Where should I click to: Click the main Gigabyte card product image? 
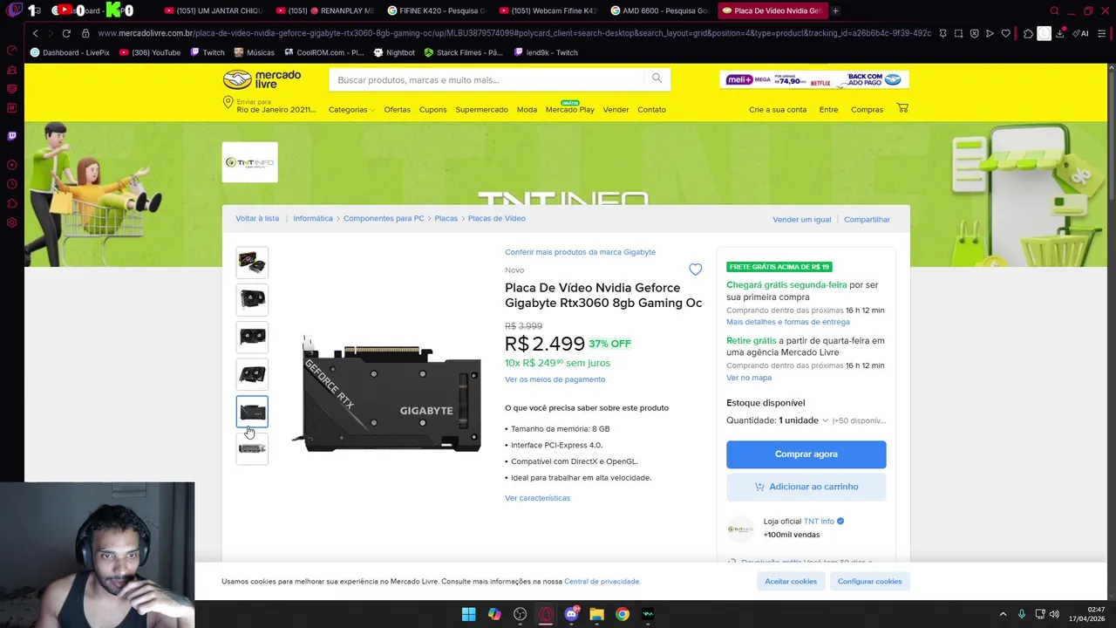[x=387, y=393]
